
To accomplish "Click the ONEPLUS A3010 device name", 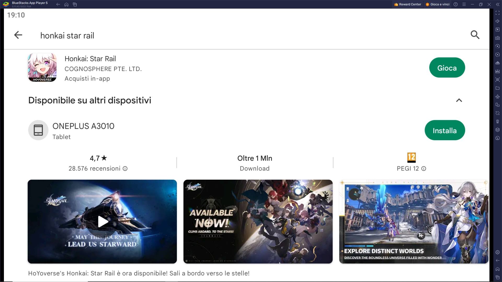I will (83, 126).
